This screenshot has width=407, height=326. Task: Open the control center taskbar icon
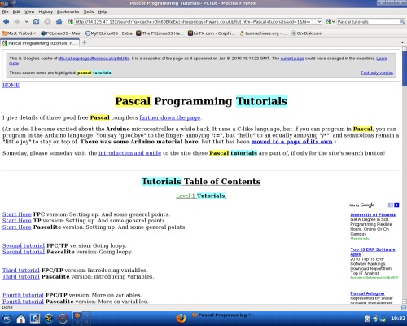(x=35, y=319)
